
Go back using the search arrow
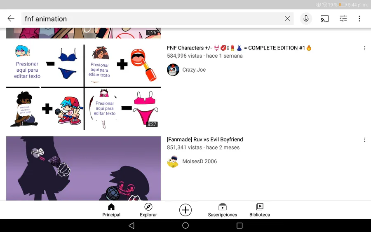point(11,19)
